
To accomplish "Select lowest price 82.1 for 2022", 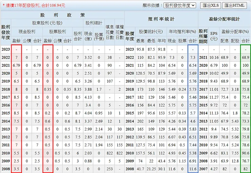I will tap(151, 57).
